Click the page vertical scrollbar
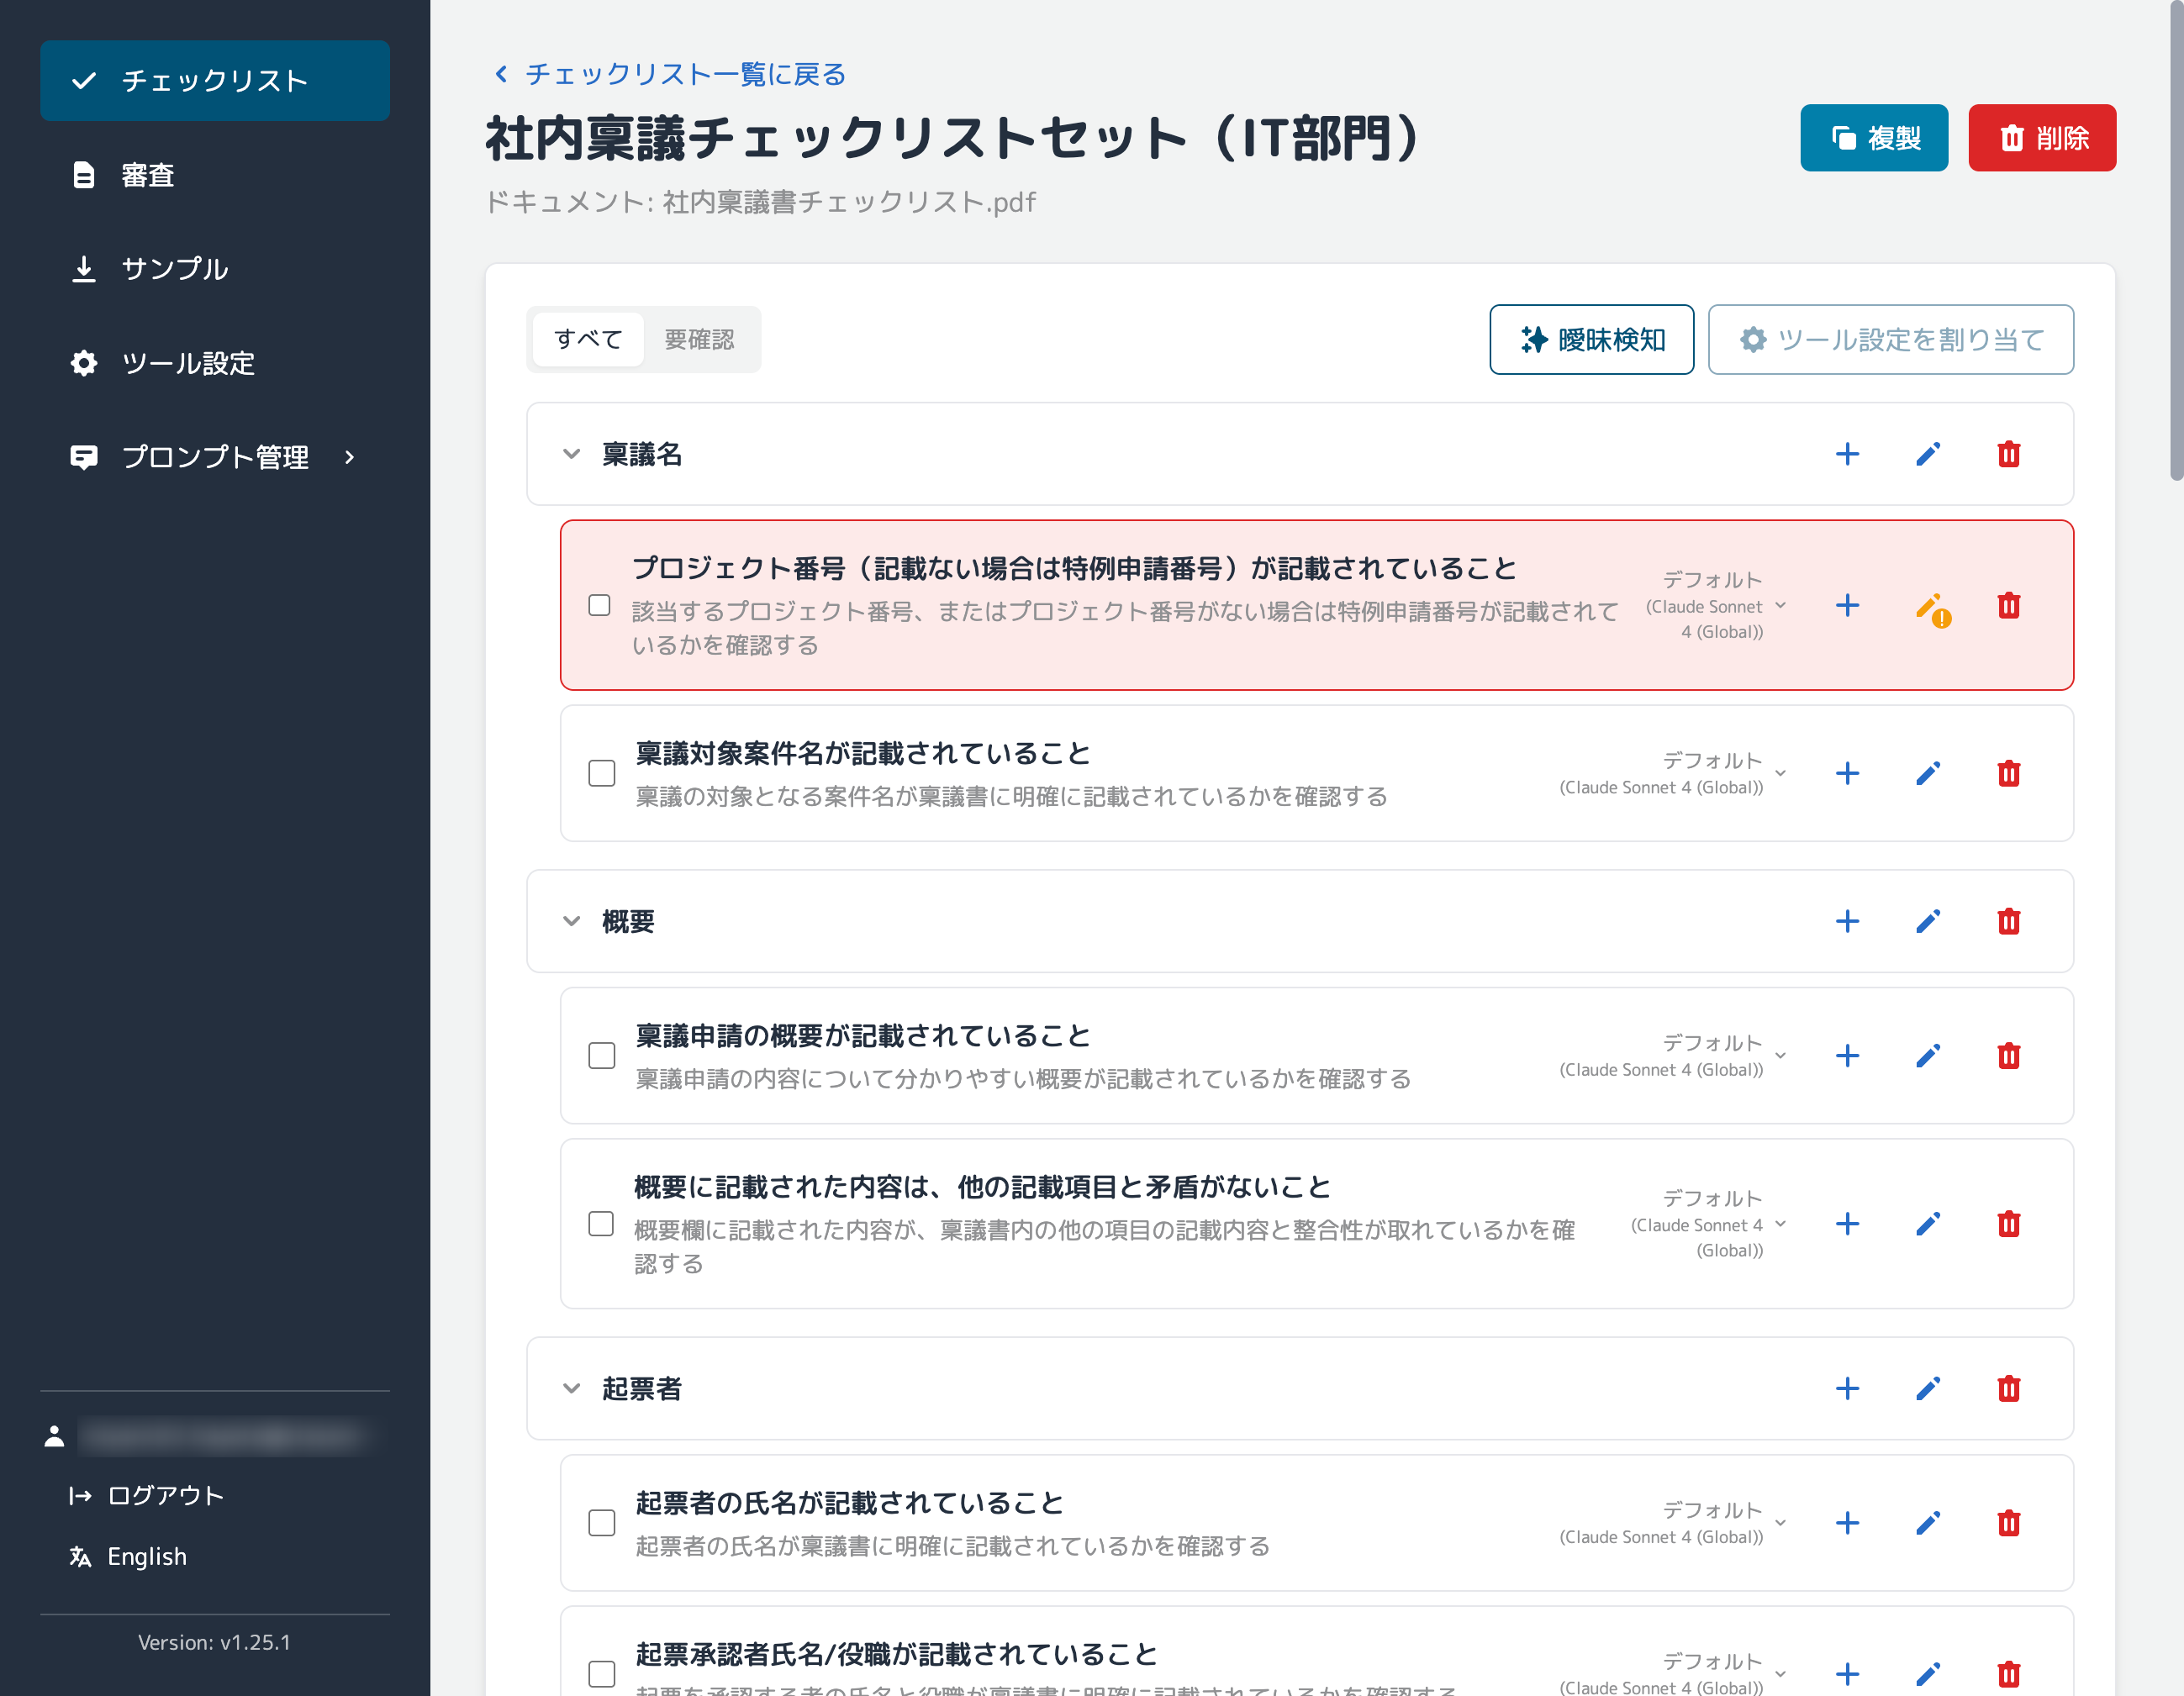The width and height of the screenshot is (2184, 1696). (x=2176, y=240)
